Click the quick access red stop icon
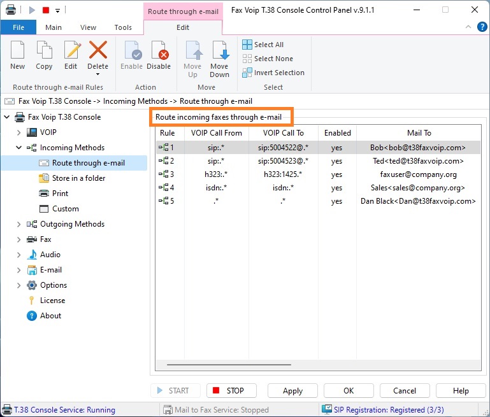The height and width of the screenshot is (417, 490). tap(46, 10)
